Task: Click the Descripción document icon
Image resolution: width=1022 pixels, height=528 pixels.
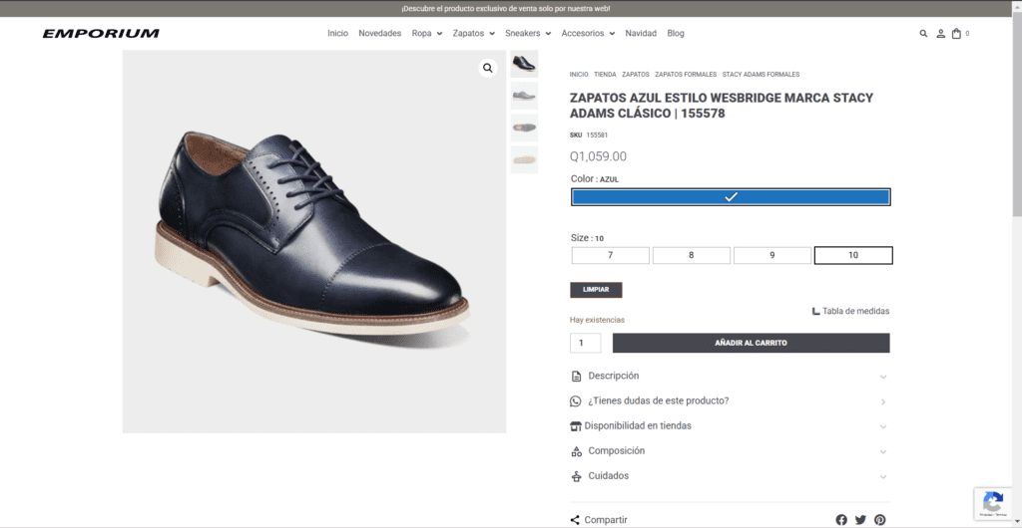Action: tap(576, 377)
